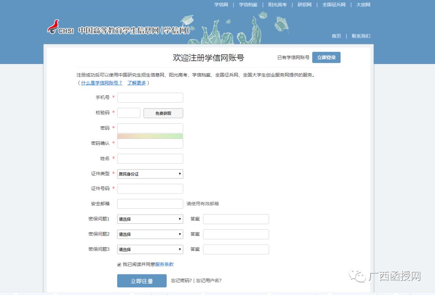Open 密保问题3 dropdown
Viewport: 435px width, 295px height.
pos(150,250)
